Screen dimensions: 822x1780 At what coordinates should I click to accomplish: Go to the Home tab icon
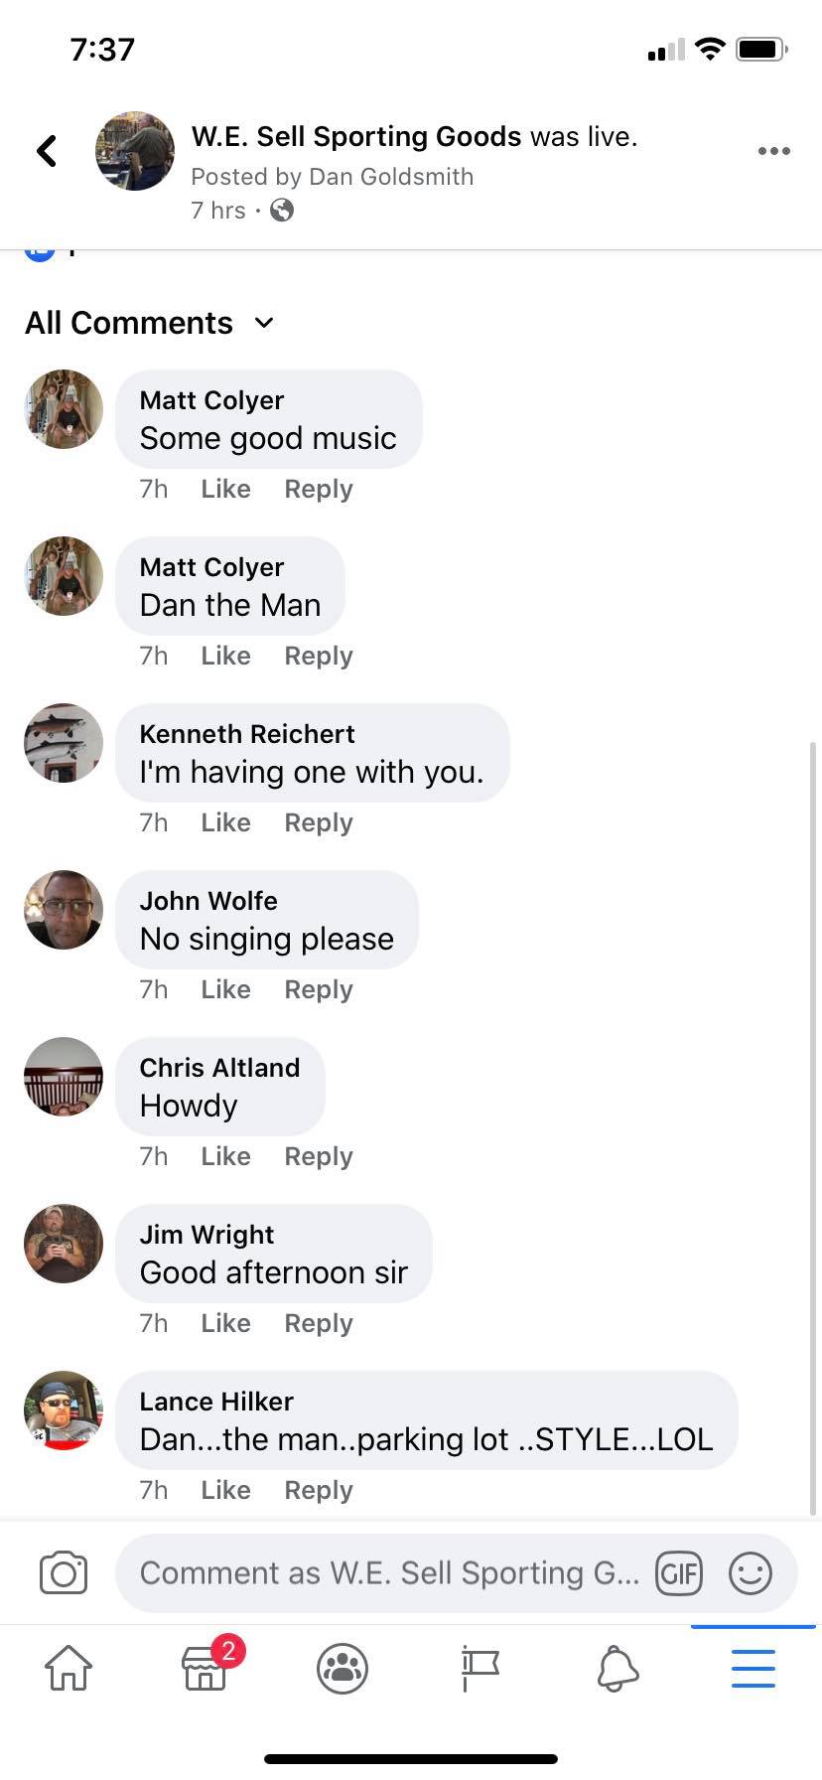[68, 1668]
